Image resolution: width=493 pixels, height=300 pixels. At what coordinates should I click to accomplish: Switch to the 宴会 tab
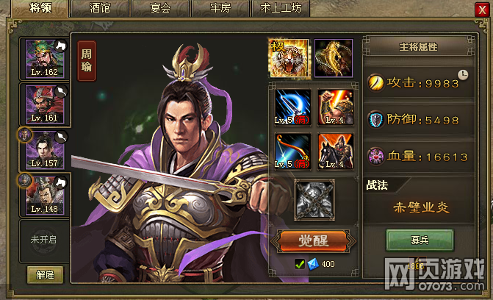[160, 8]
